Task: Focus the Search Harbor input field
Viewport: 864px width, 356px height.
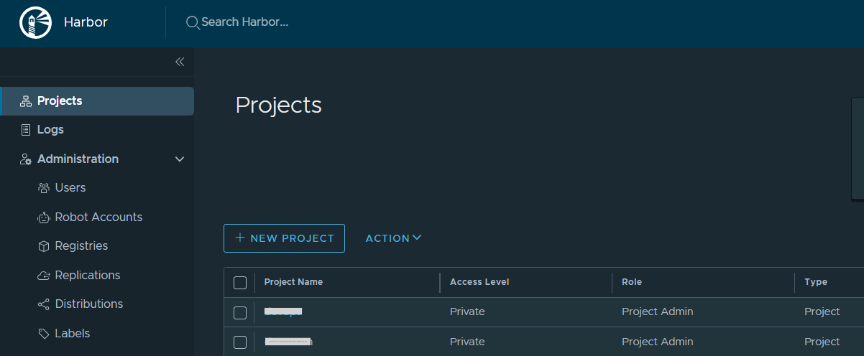Action: [x=244, y=22]
